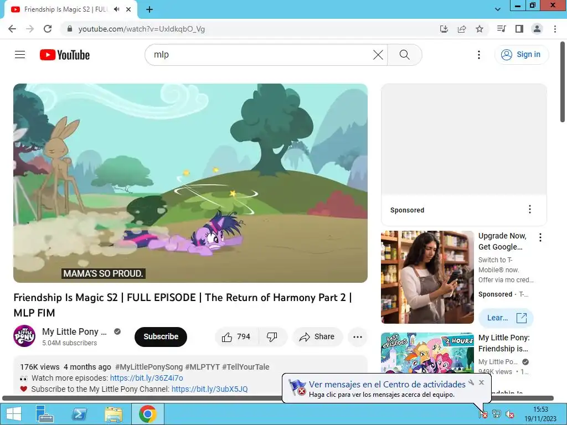Share the video
This screenshot has width=567, height=425.
point(317,337)
